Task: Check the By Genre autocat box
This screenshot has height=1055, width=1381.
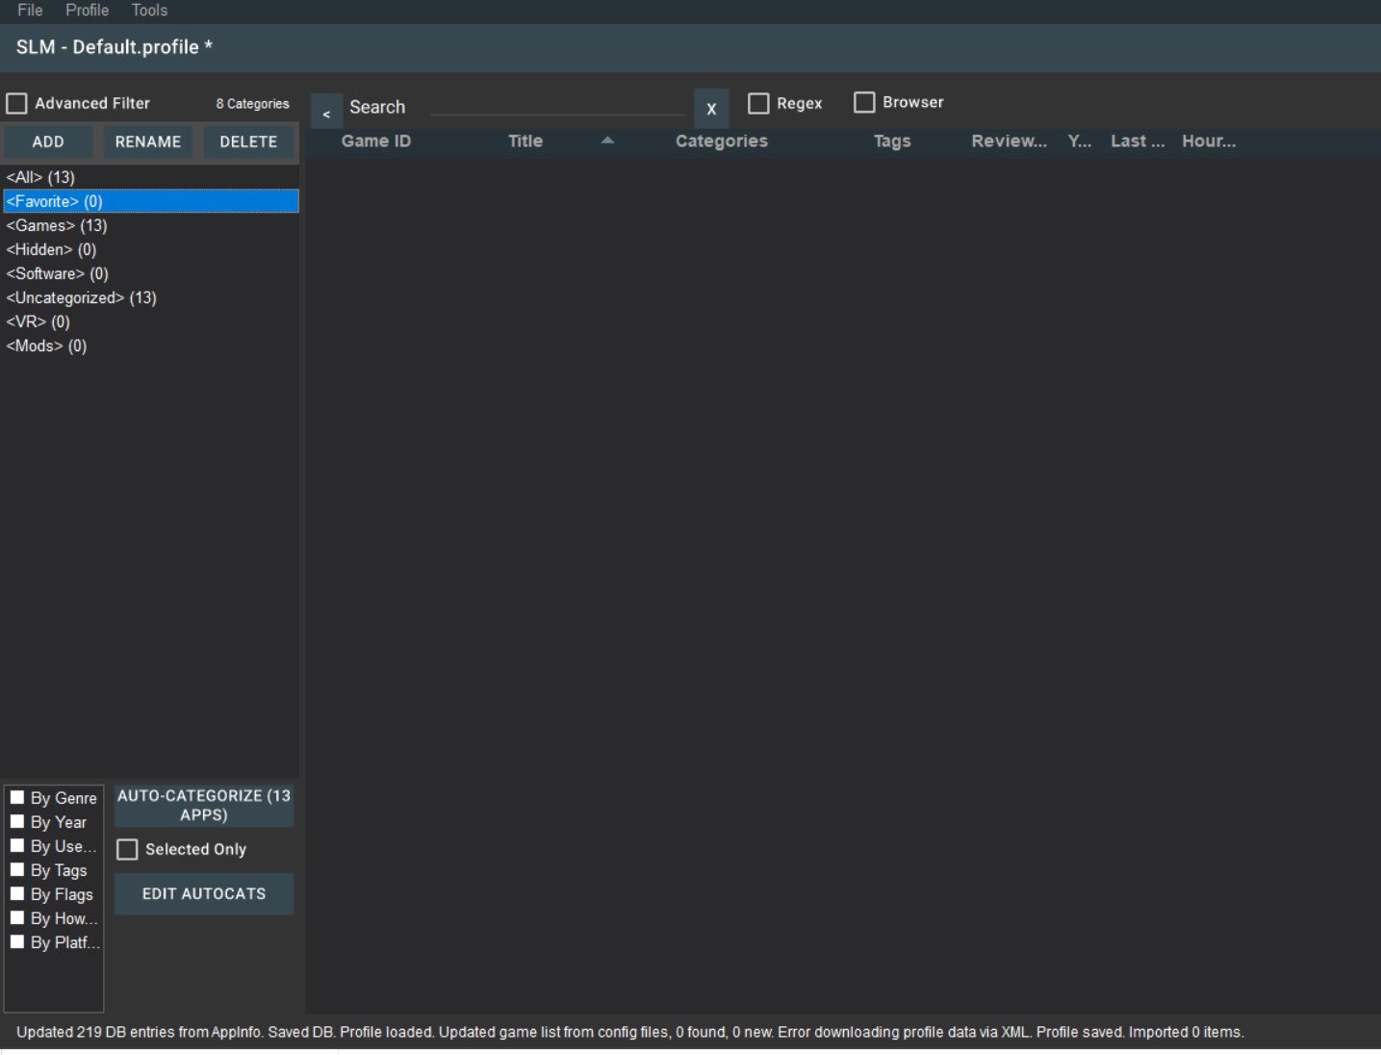Action: pyautogui.click(x=17, y=798)
